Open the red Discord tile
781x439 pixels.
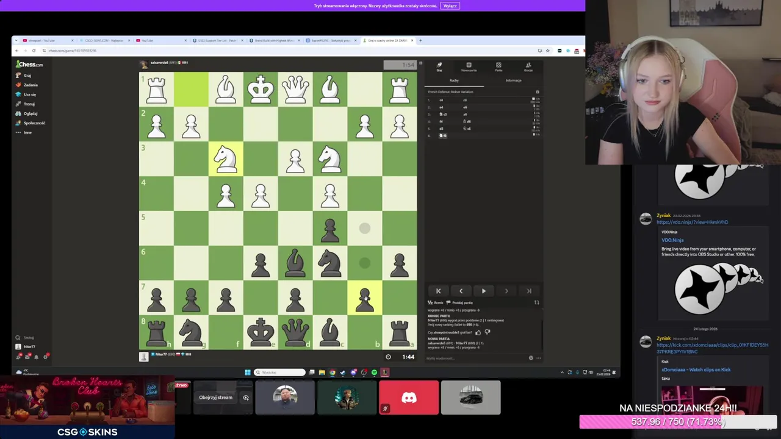409,398
